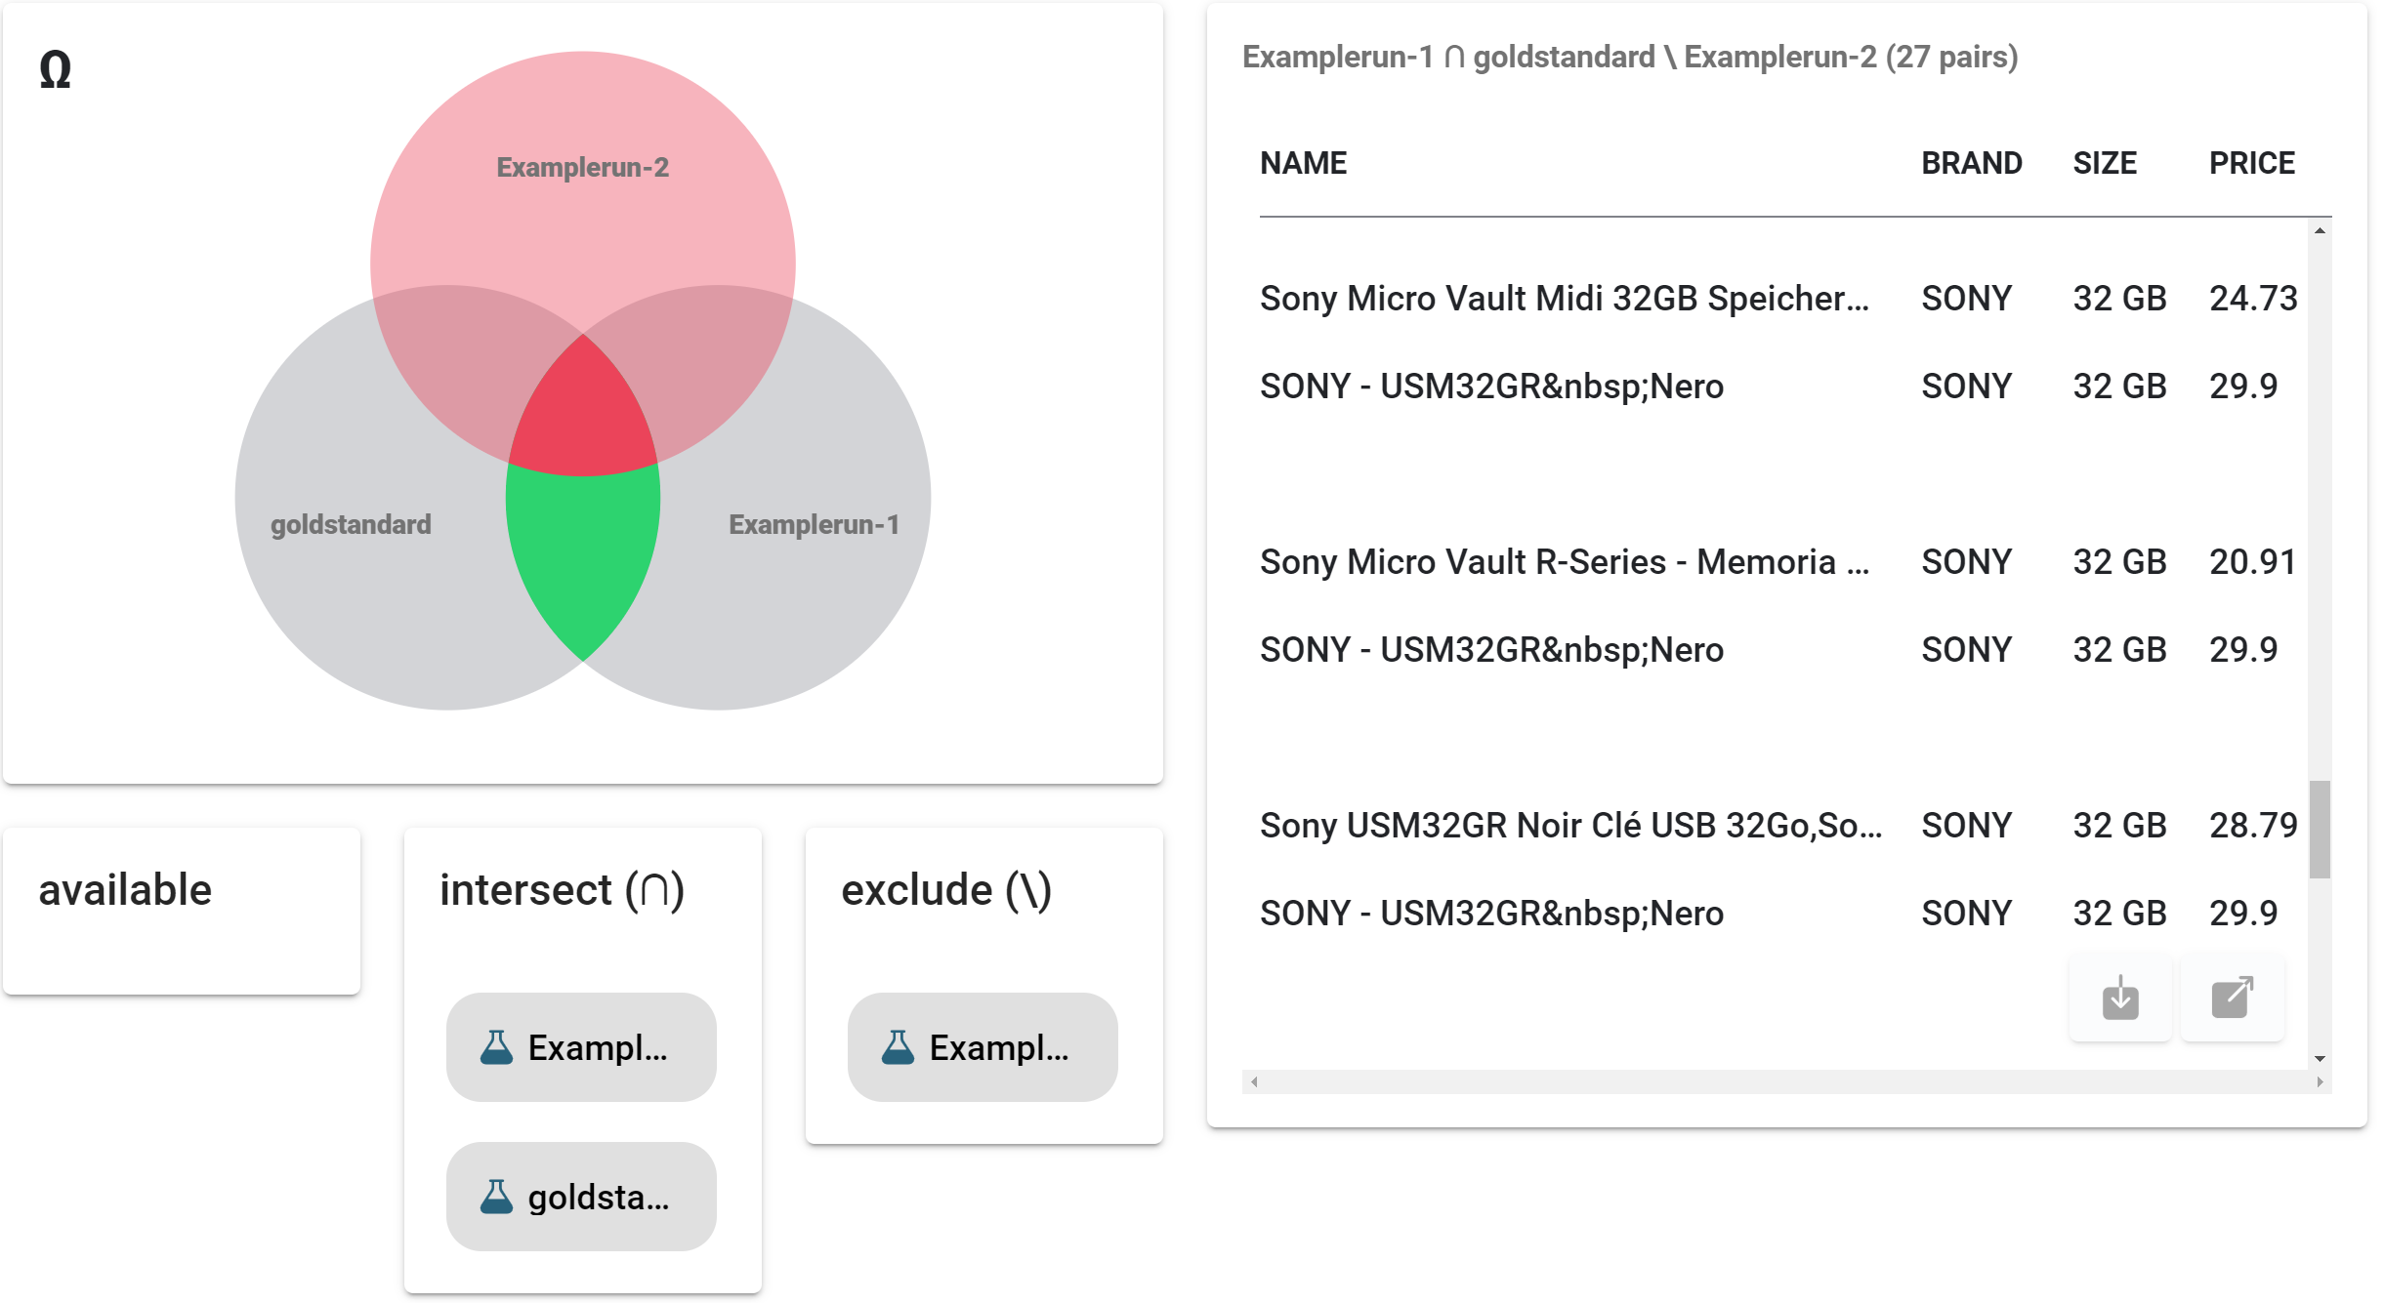Click flask icon on goldstandard chip
This screenshot has width=2384, height=1303.
pos(496,1197)
